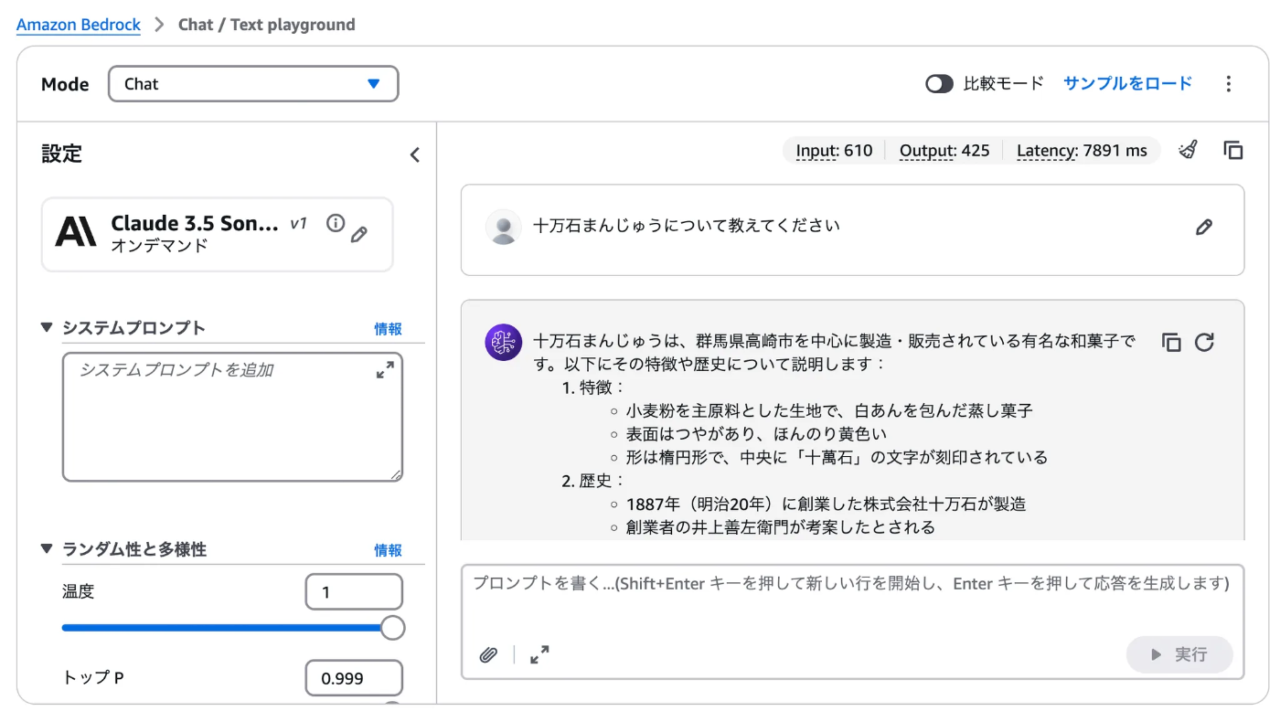Screen dimensions: 1280x722
Task: Edit the selected model with the pencil icon
Action: coord(359,234)
